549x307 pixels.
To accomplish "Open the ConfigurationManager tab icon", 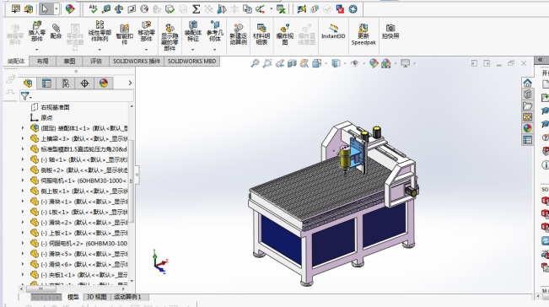I will pos(66,83).
